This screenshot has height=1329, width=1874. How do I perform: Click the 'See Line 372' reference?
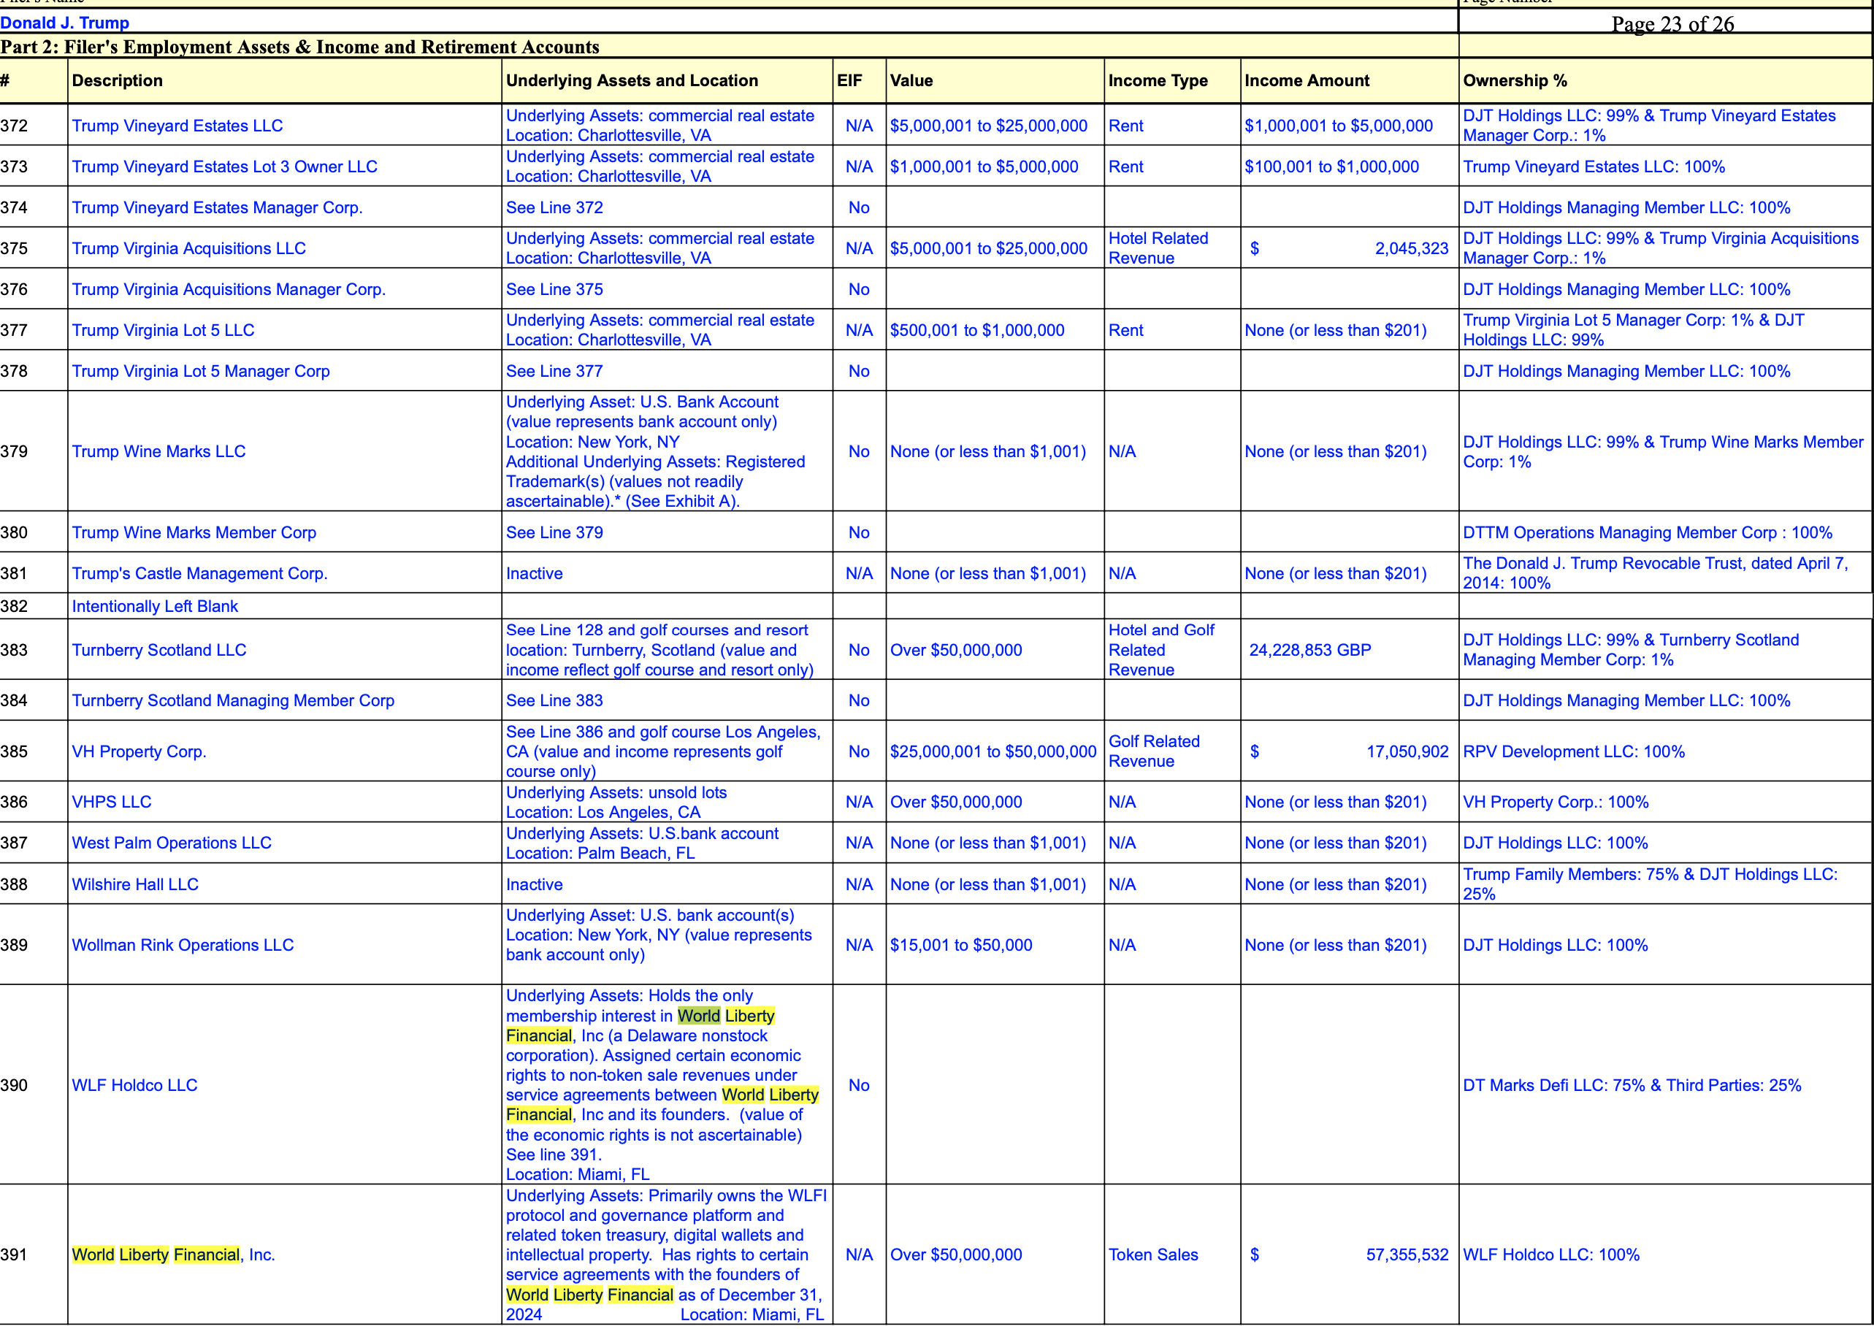[554, 208]
